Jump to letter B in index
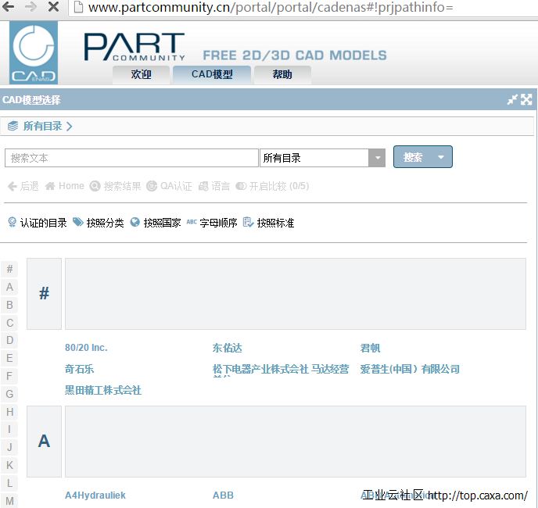Image resolution: width=538 pixels, height=508 pixels. pos(9,305)
